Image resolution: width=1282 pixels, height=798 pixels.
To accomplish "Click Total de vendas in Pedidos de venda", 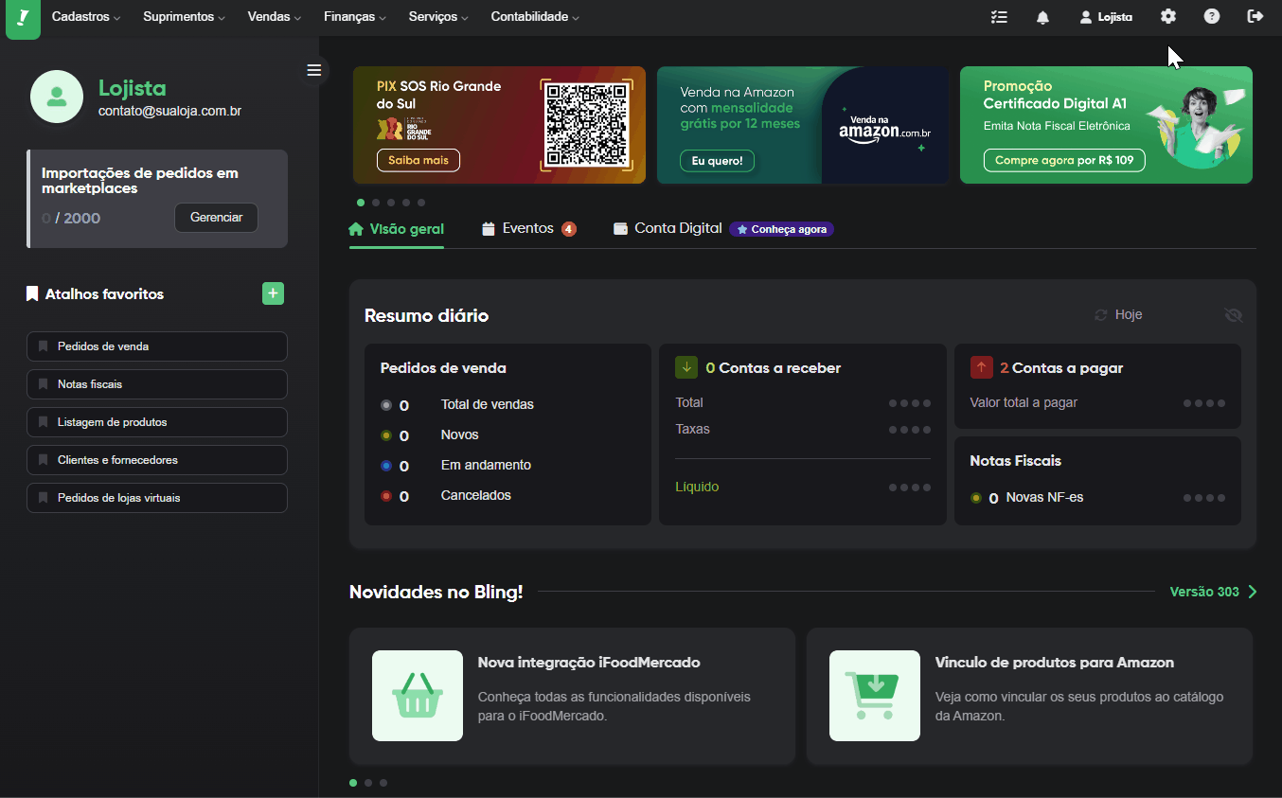I will tap(488, 405).
